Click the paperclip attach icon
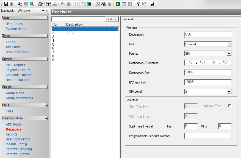This screenshot has height=158, width=241. pyautogui.click(x=12, y=4)
